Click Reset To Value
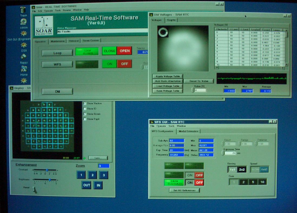The width and height of the screenshot is (297, 213). click(199, 81)
